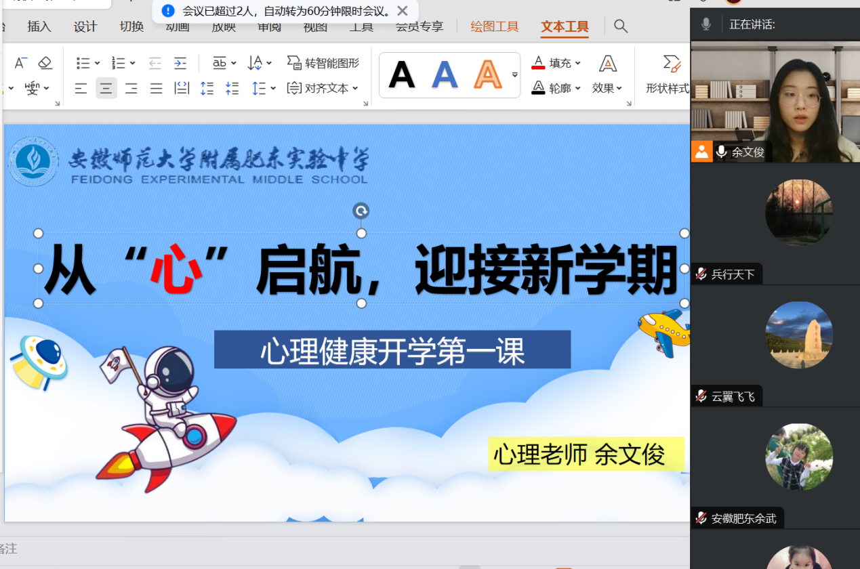
Task: Click the rotation handle above the title
Action: pyautogui.click(x=361, y=211)
